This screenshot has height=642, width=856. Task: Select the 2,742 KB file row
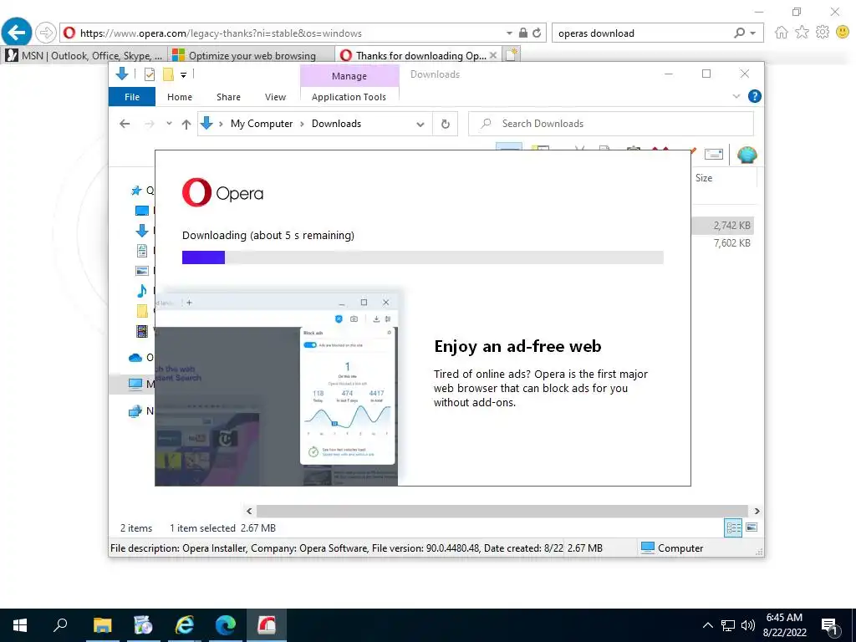pos(723,226)
